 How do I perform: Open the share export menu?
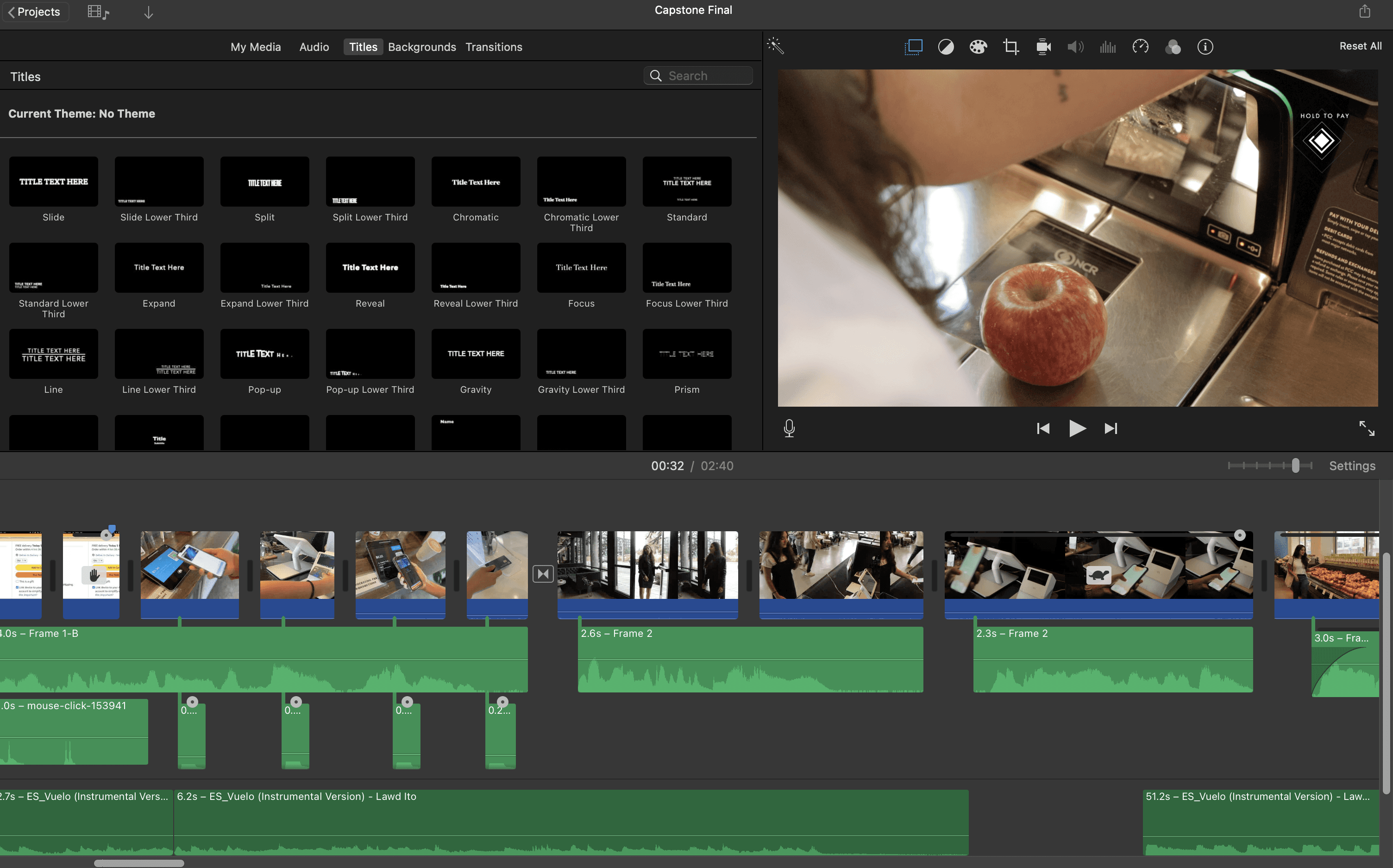(1364, 12)
